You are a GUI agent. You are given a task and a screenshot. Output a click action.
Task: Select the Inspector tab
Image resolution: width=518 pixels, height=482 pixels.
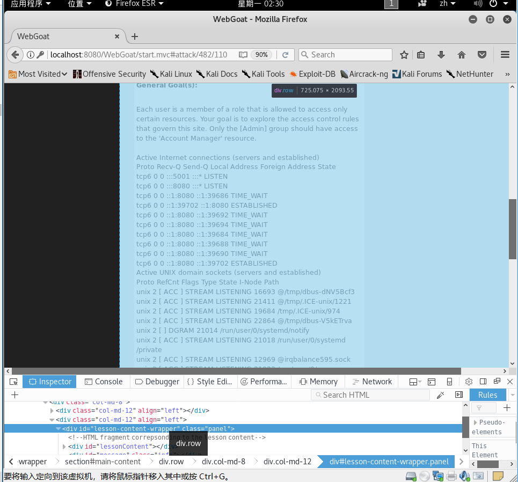pyautogui.click(x=50, y=382)
